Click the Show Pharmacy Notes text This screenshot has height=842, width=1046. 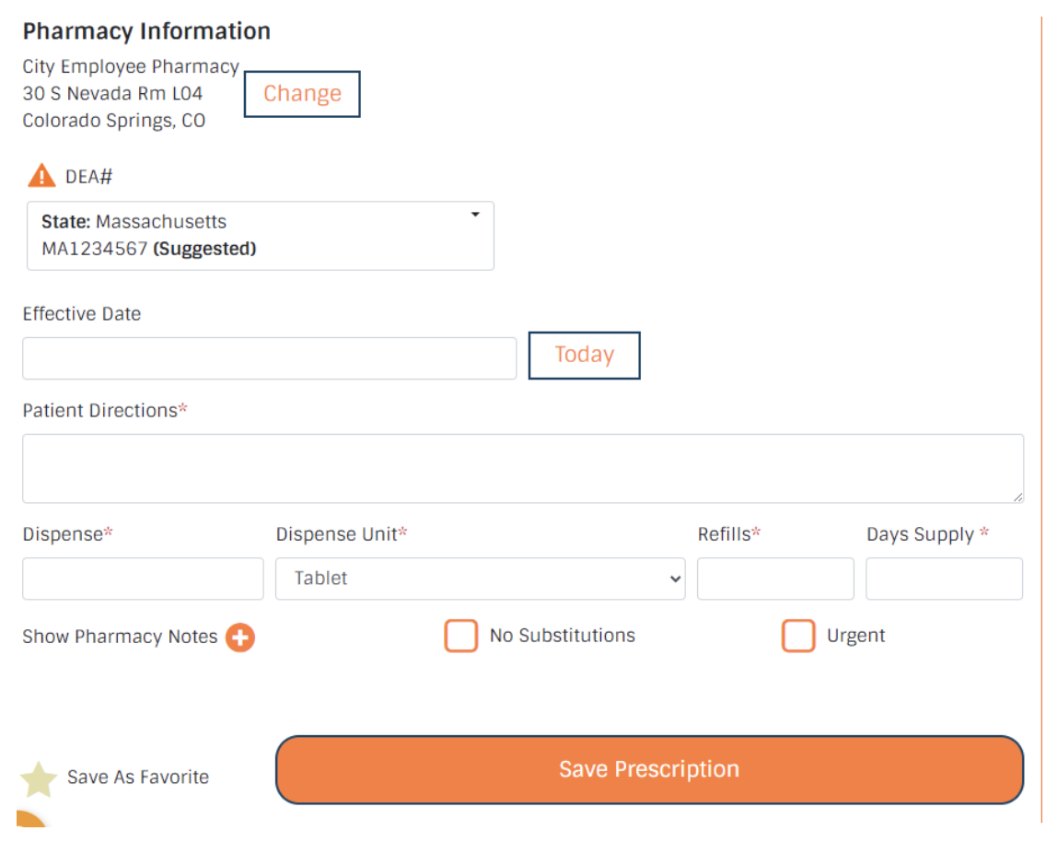(x=120, y=637)
